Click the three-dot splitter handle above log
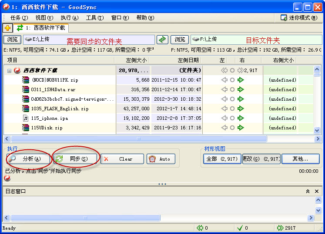 [x=162, y=184]
